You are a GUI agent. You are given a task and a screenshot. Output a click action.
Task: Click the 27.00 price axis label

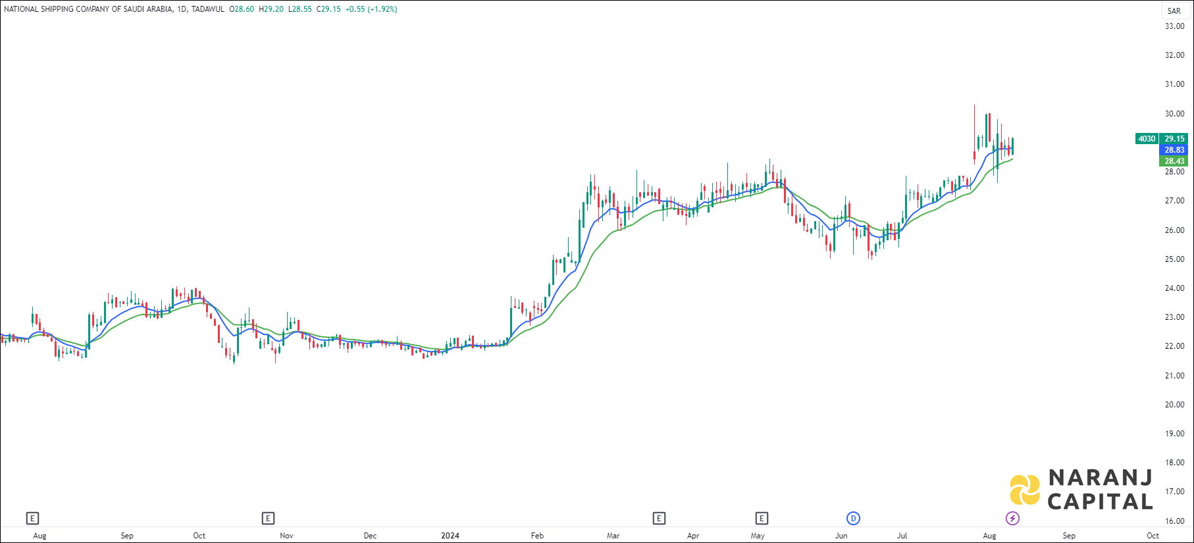[1174, 201]
